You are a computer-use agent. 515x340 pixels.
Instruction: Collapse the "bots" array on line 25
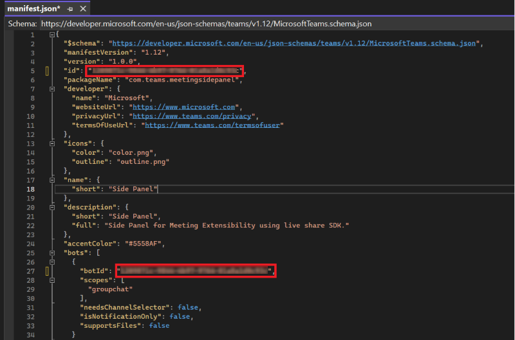[x=52, y=253]
